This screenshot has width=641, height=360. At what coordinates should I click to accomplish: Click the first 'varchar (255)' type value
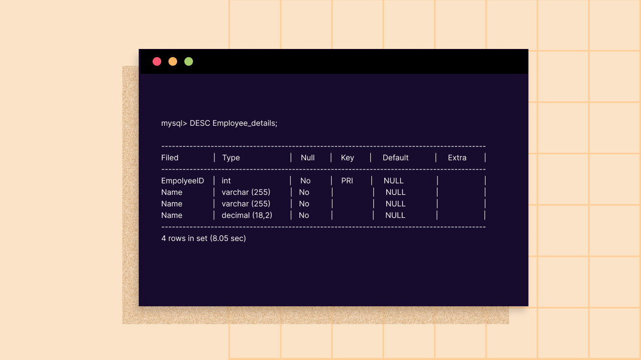click(x=246, y=192)
